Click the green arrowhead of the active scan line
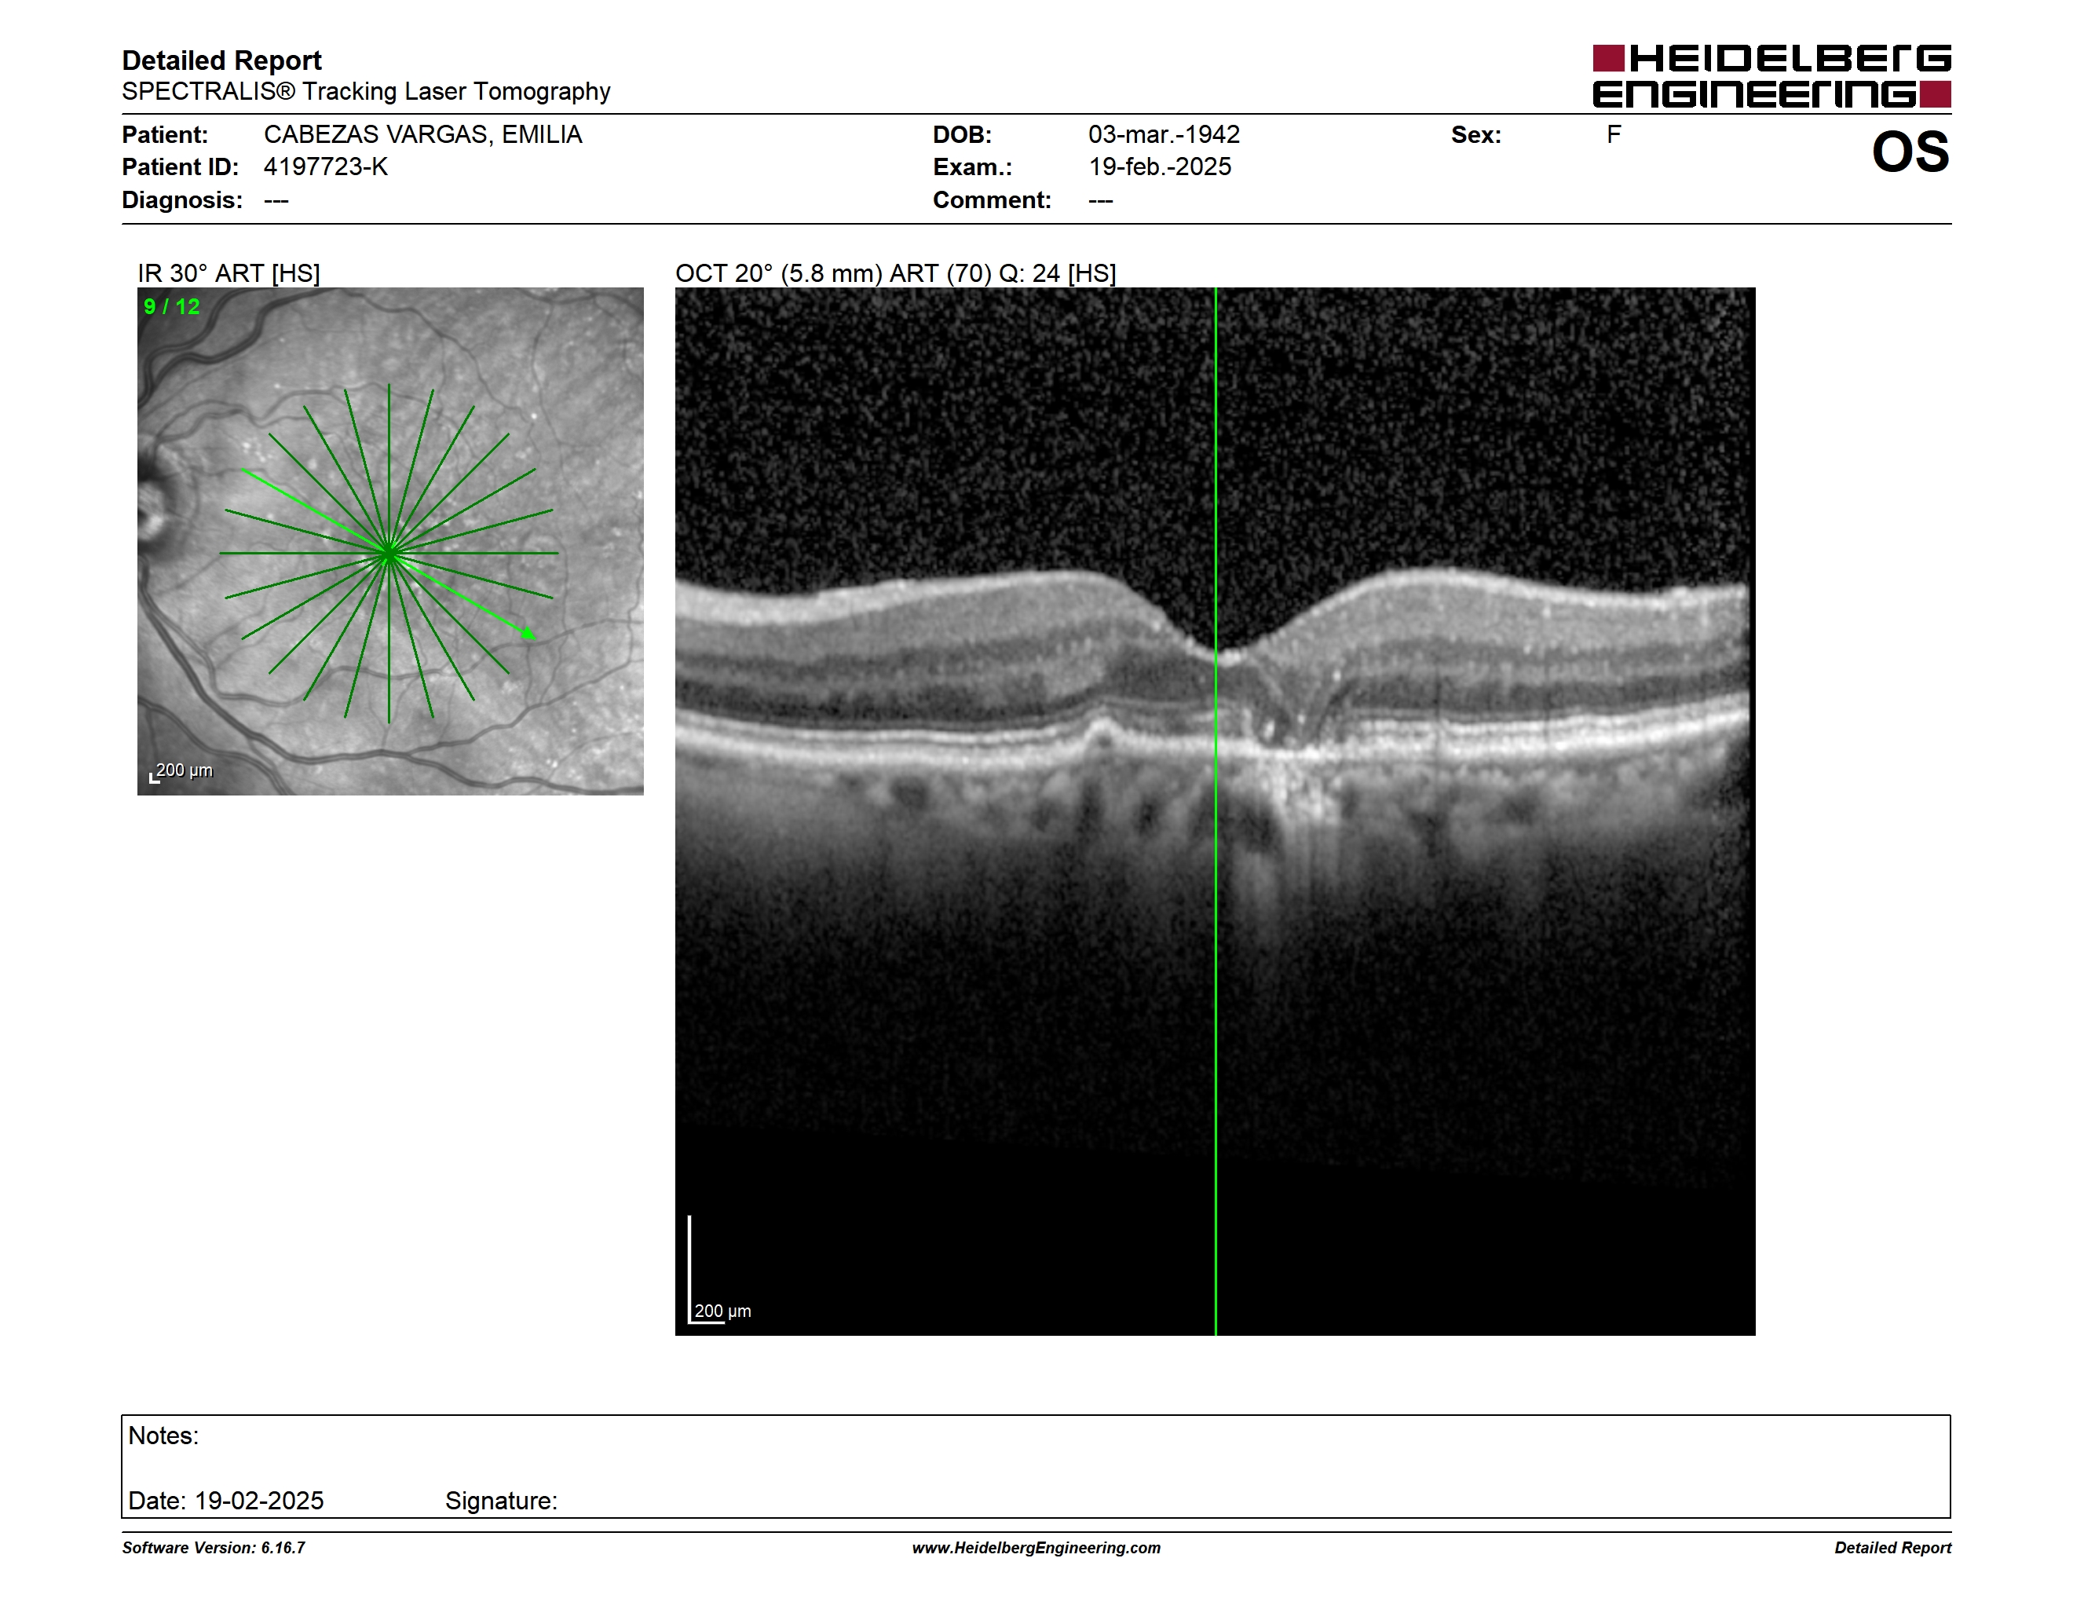The height and width of the screenshot is (1602, 2073). click(x=530, y=633)
